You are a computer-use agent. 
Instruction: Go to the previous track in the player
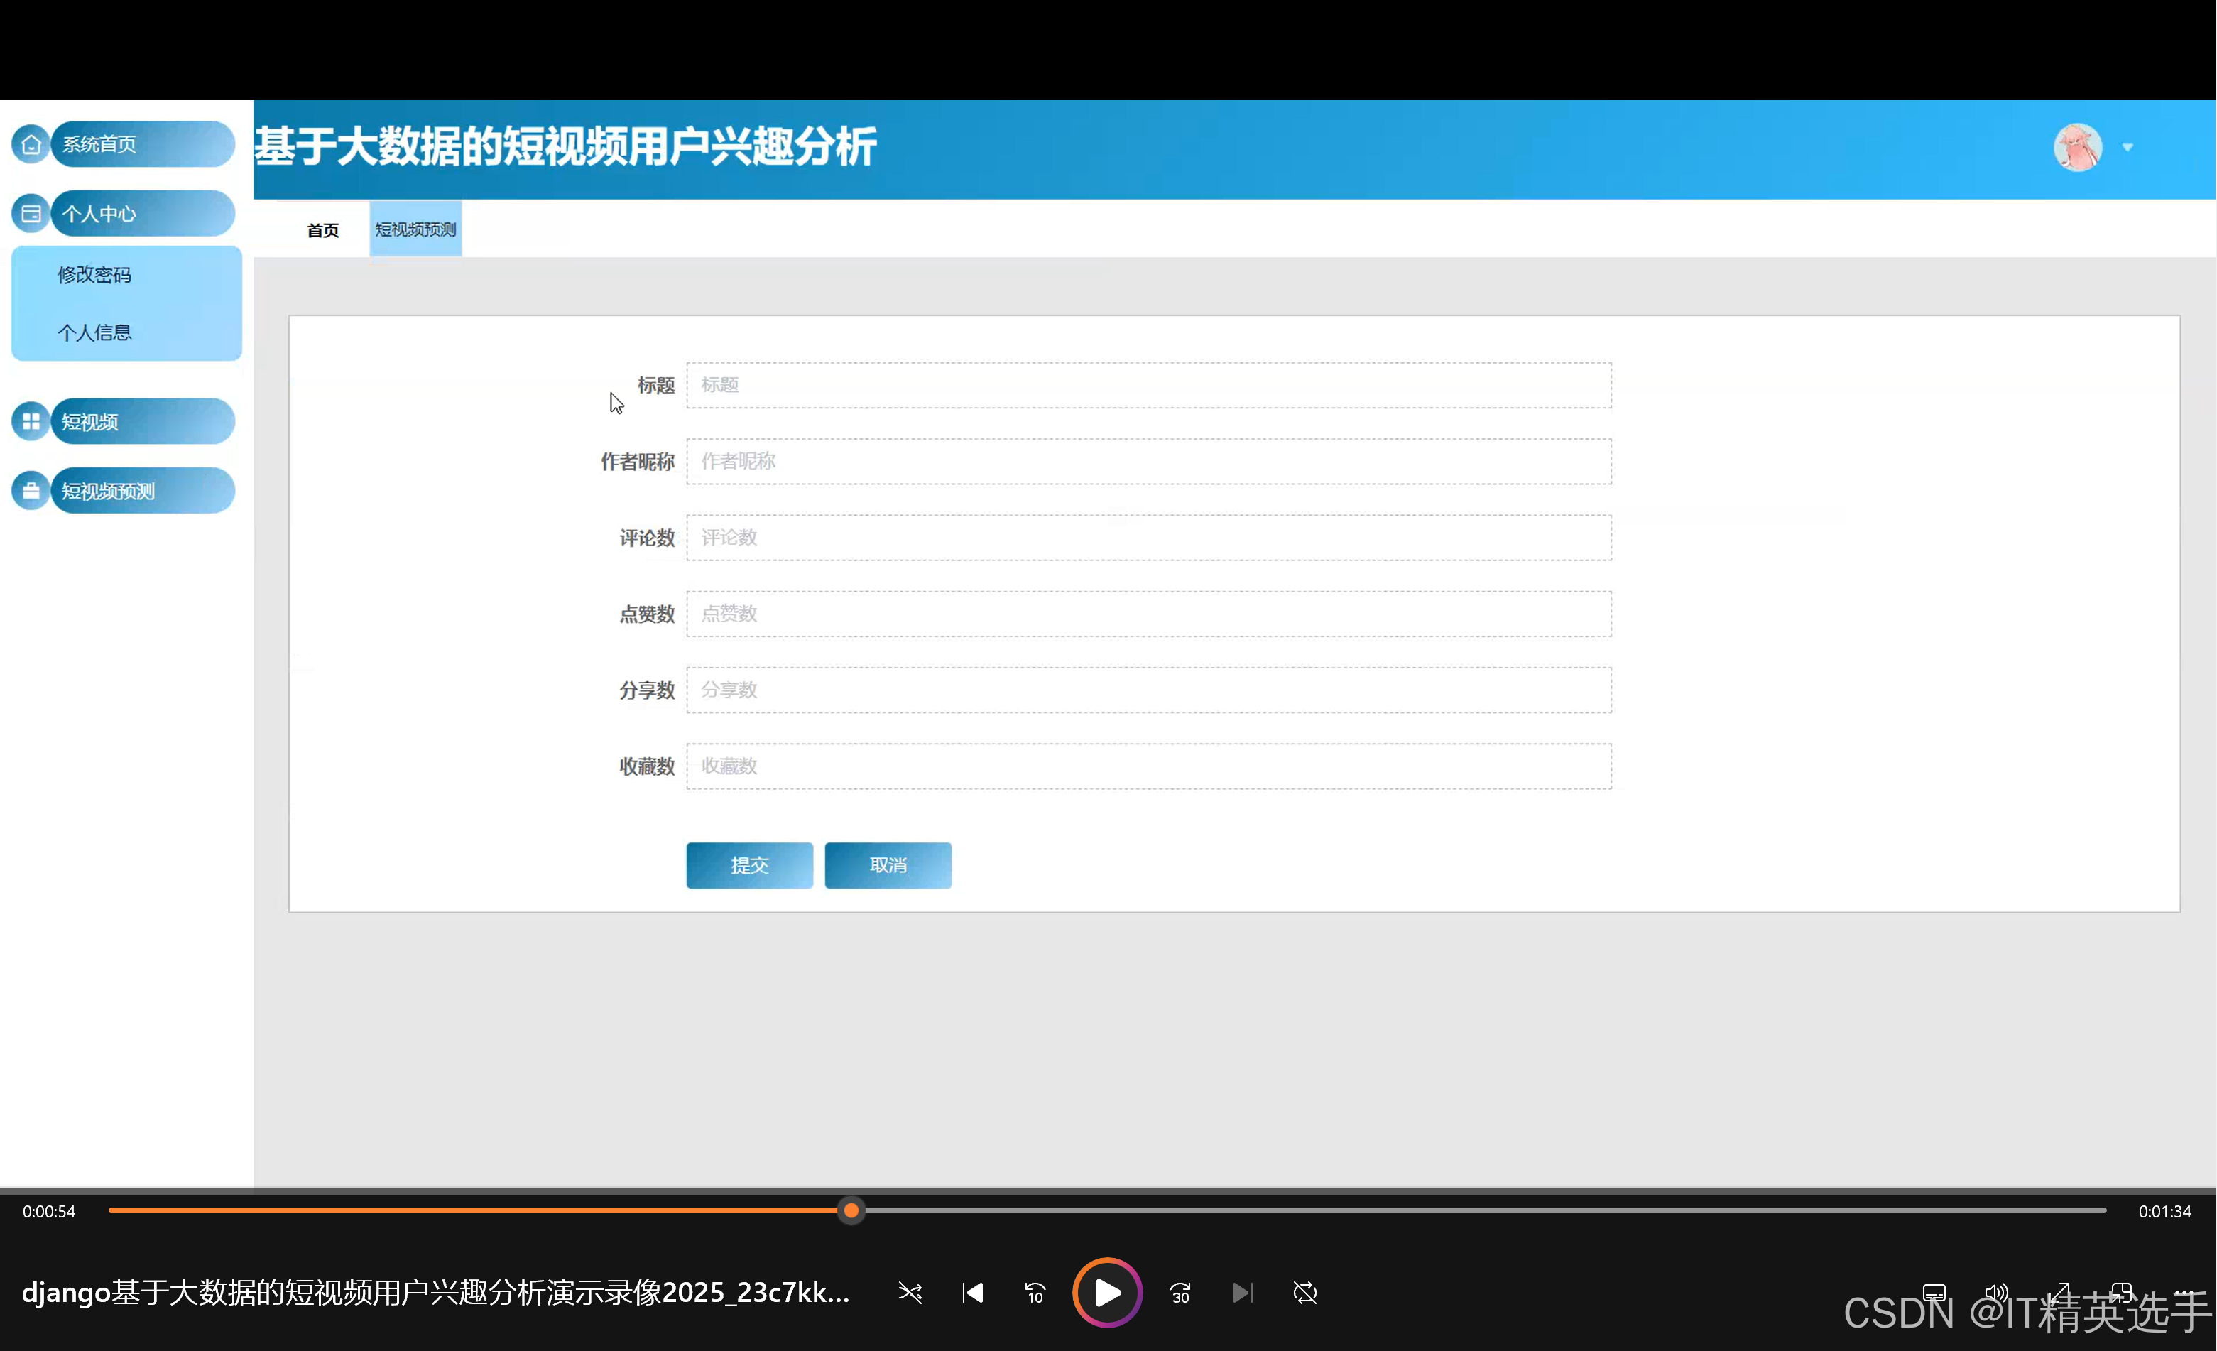(973, 1293)
